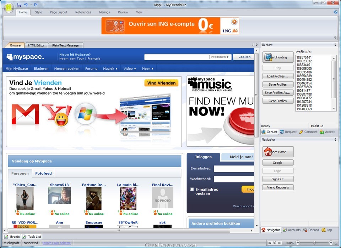Switch to the Request tab

[288, 132]
